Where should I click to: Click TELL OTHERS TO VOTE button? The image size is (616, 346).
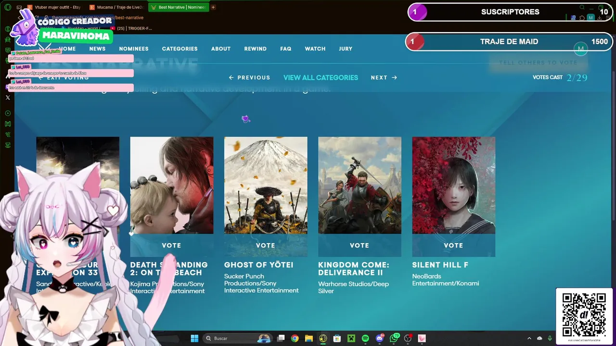tap(538, 62)
